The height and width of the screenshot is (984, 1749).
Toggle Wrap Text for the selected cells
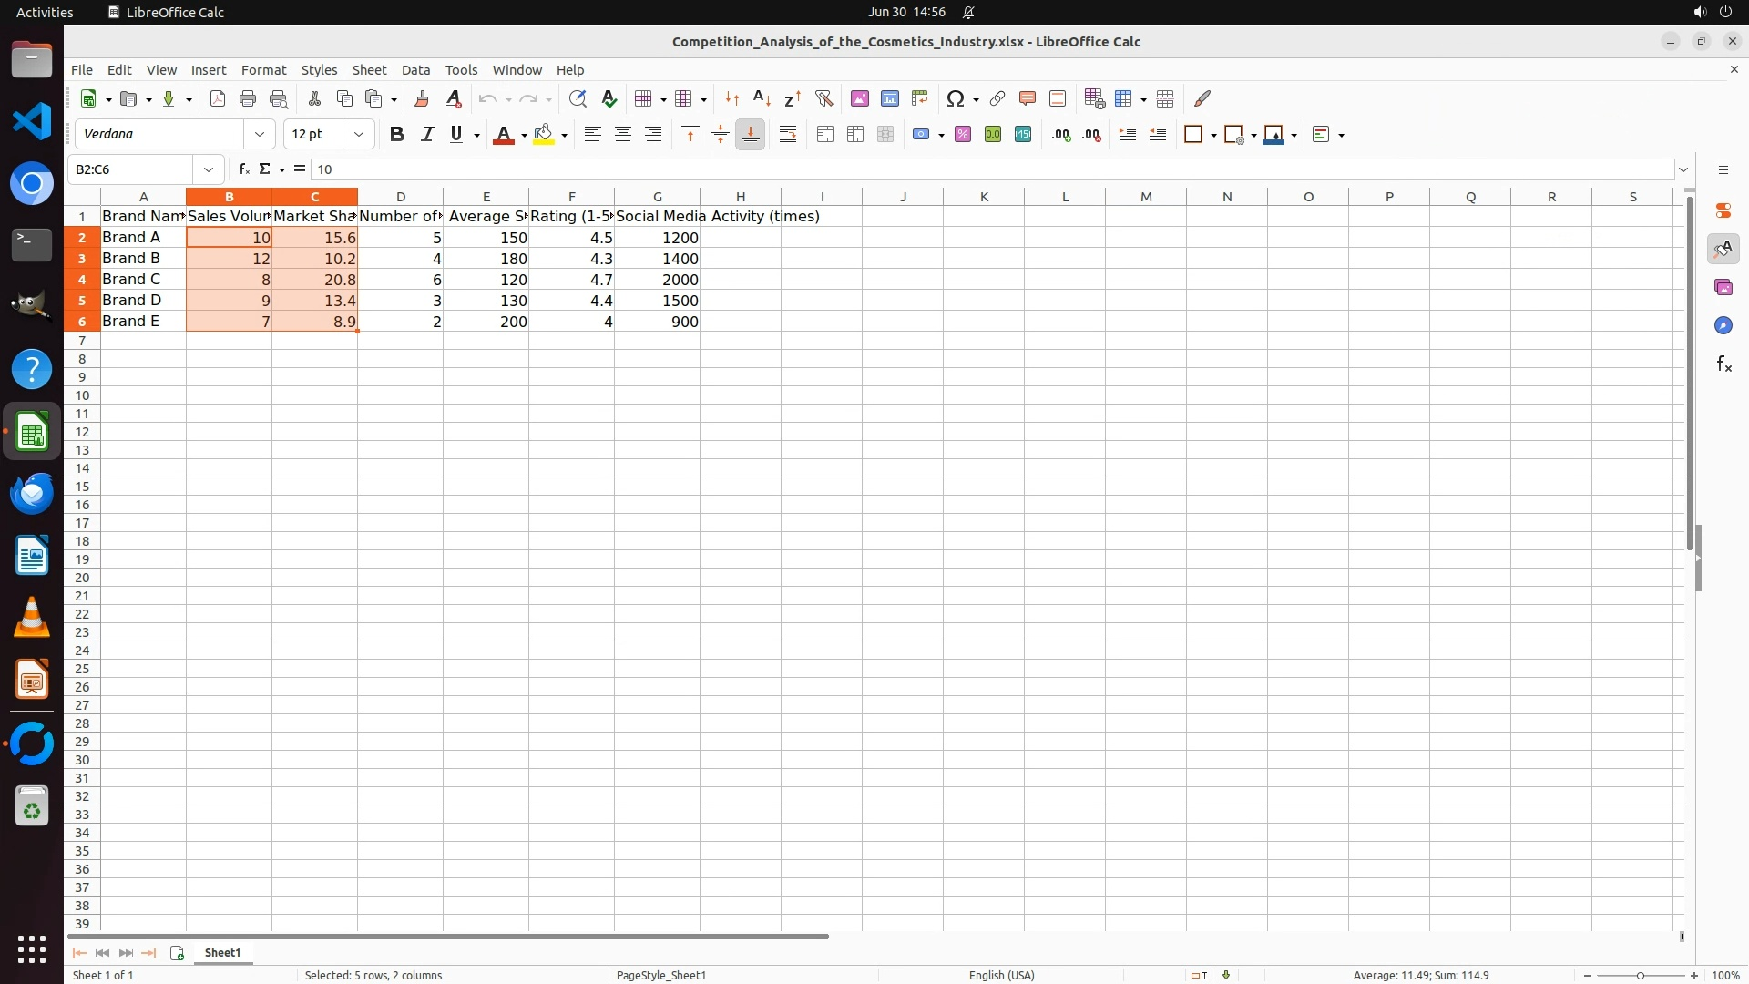pos(788,135)
